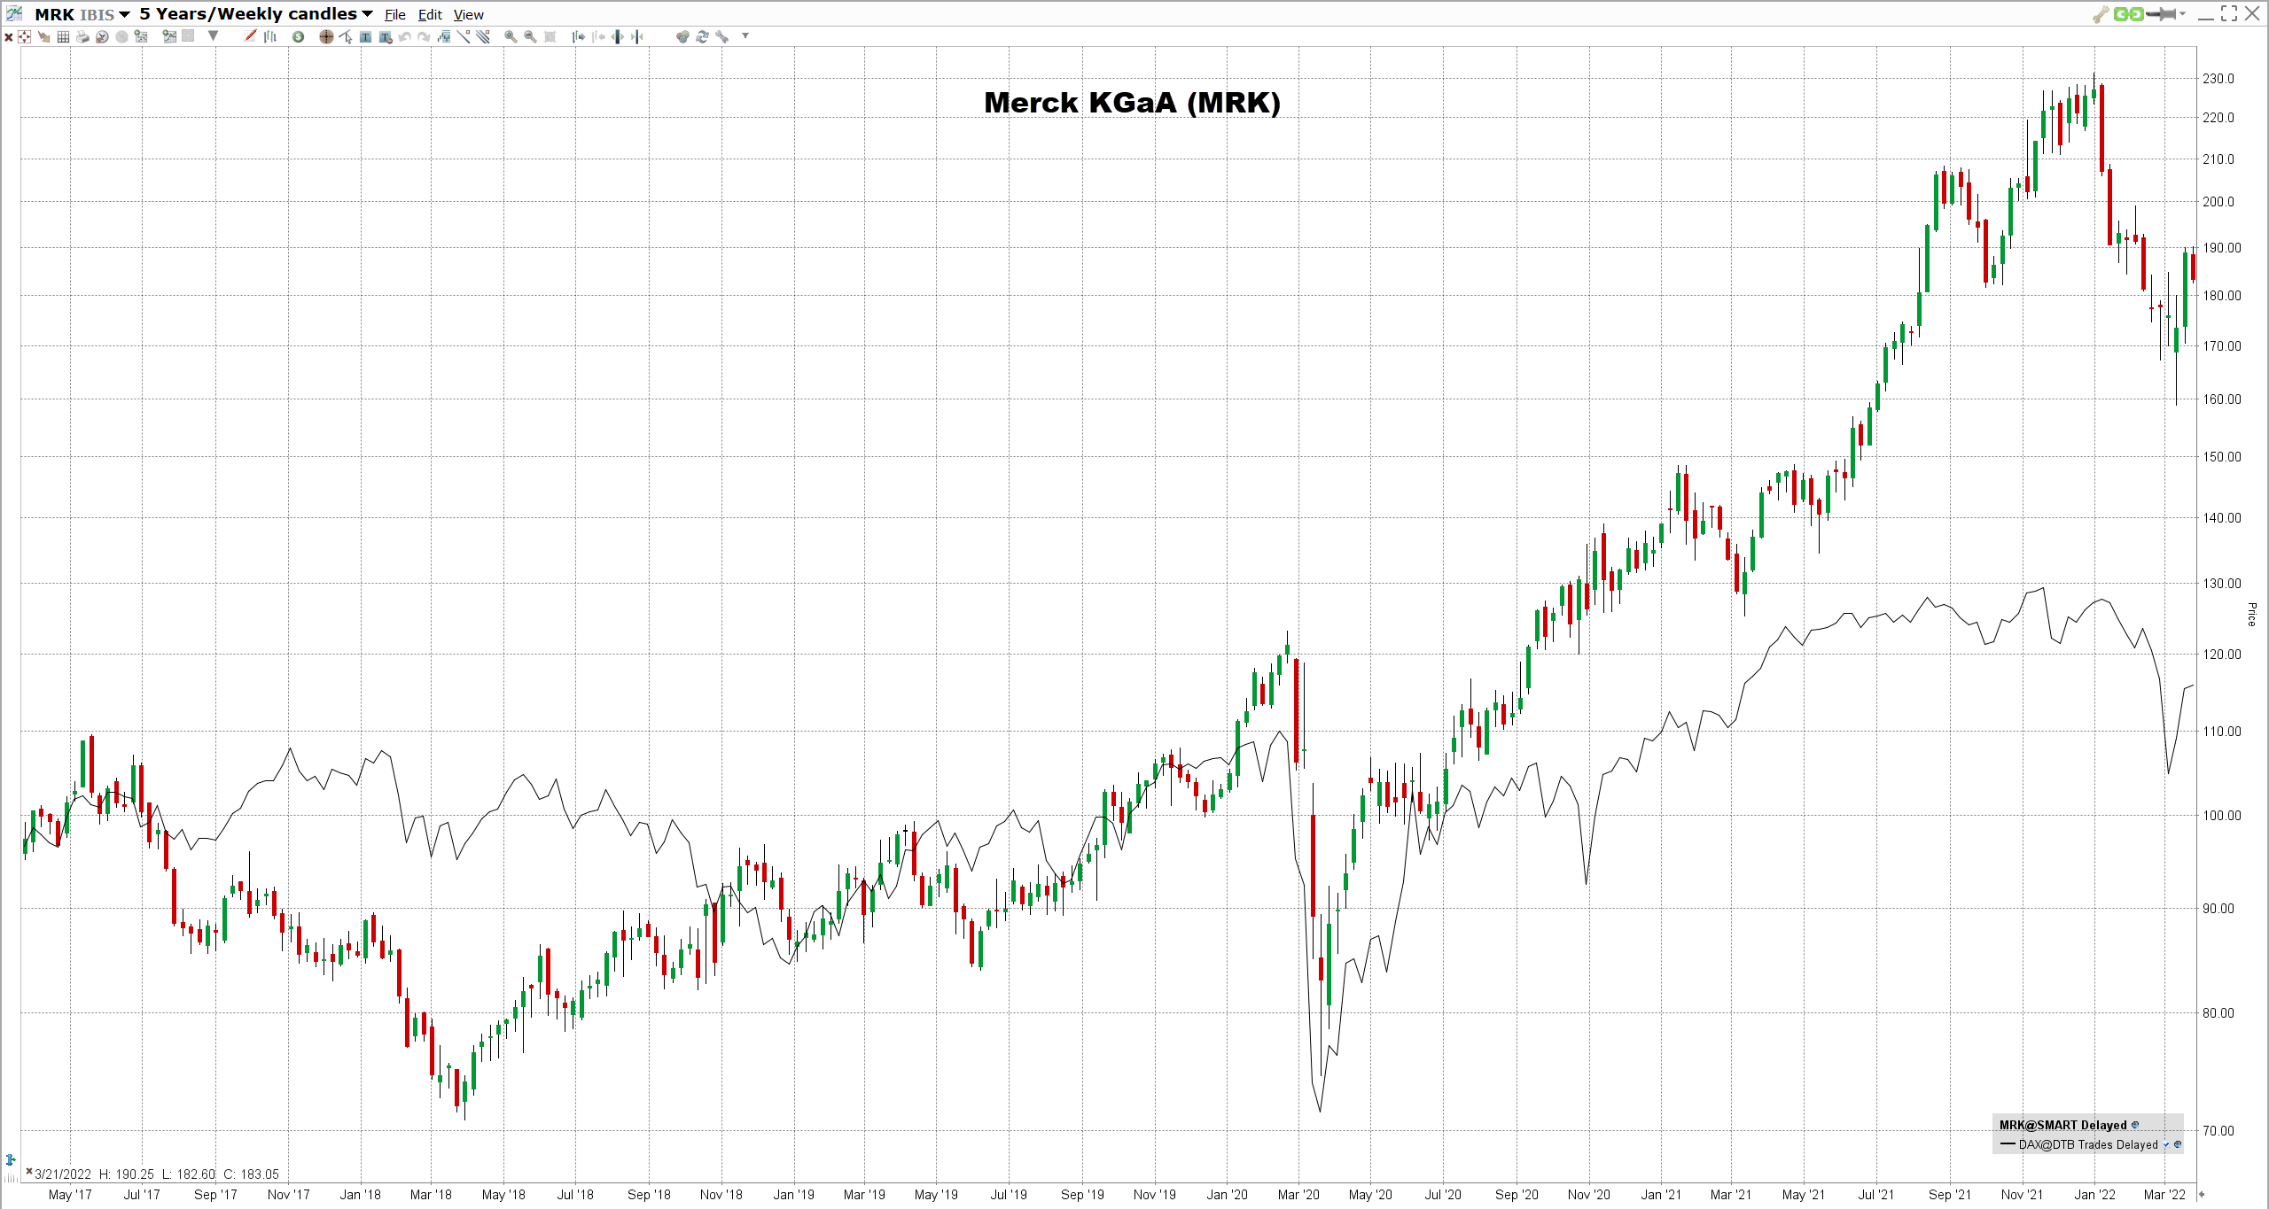Click the green dollar sign icon

298,37
